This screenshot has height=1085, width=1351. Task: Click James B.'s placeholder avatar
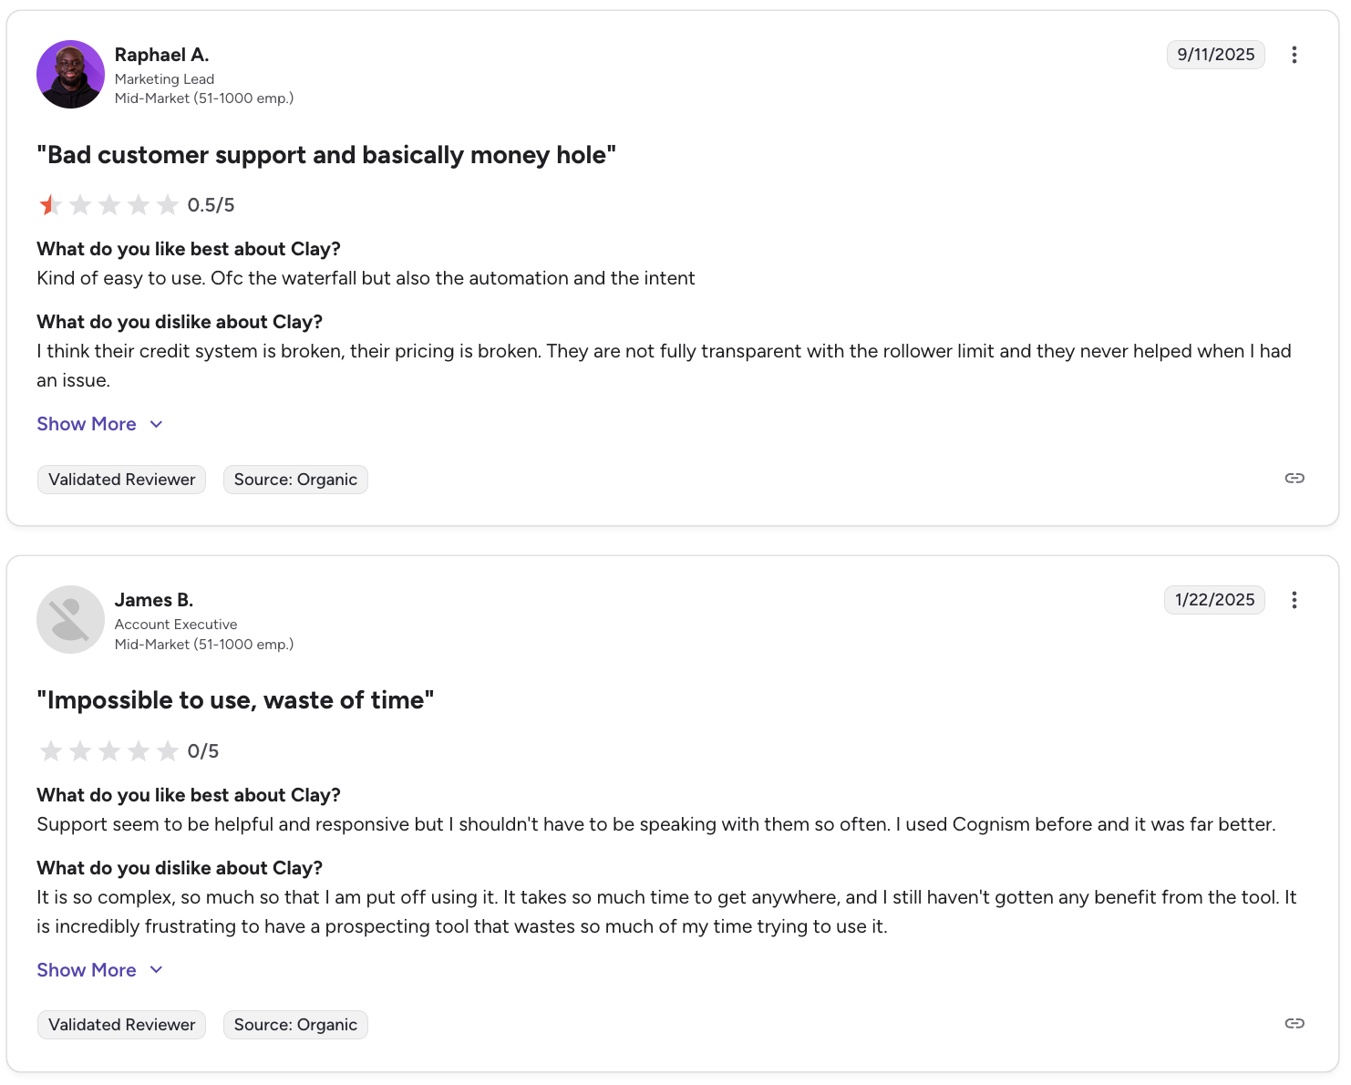pos(70,619)
